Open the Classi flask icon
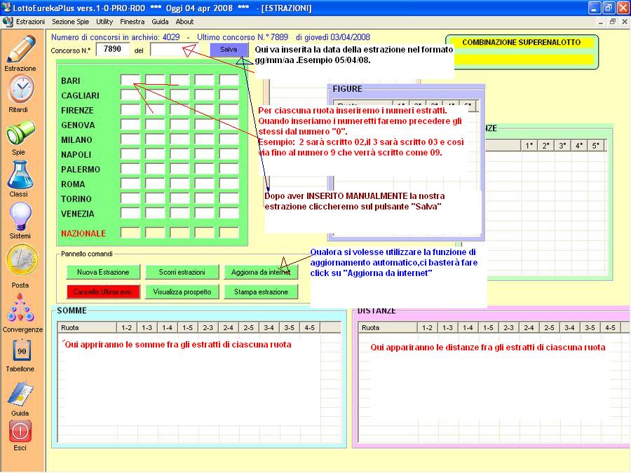This screenshot has width=631, height=473. pyautogui.click(x=20, y=175)
